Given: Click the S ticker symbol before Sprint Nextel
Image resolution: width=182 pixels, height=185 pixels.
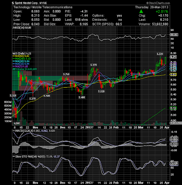Looking at the screenshot, I should (x=13, y=3).
